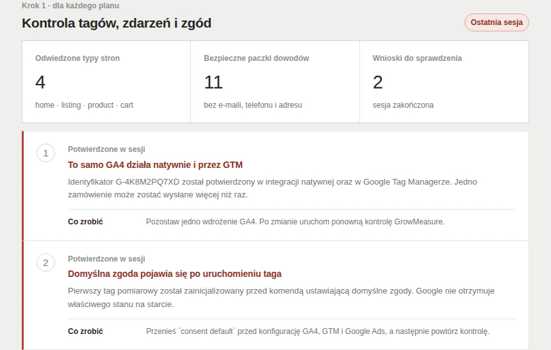This screenshot has width=551, height=350.
Task: Click "Co zrobić" label in the GA4 finding
Action: (x=85, y=222)
